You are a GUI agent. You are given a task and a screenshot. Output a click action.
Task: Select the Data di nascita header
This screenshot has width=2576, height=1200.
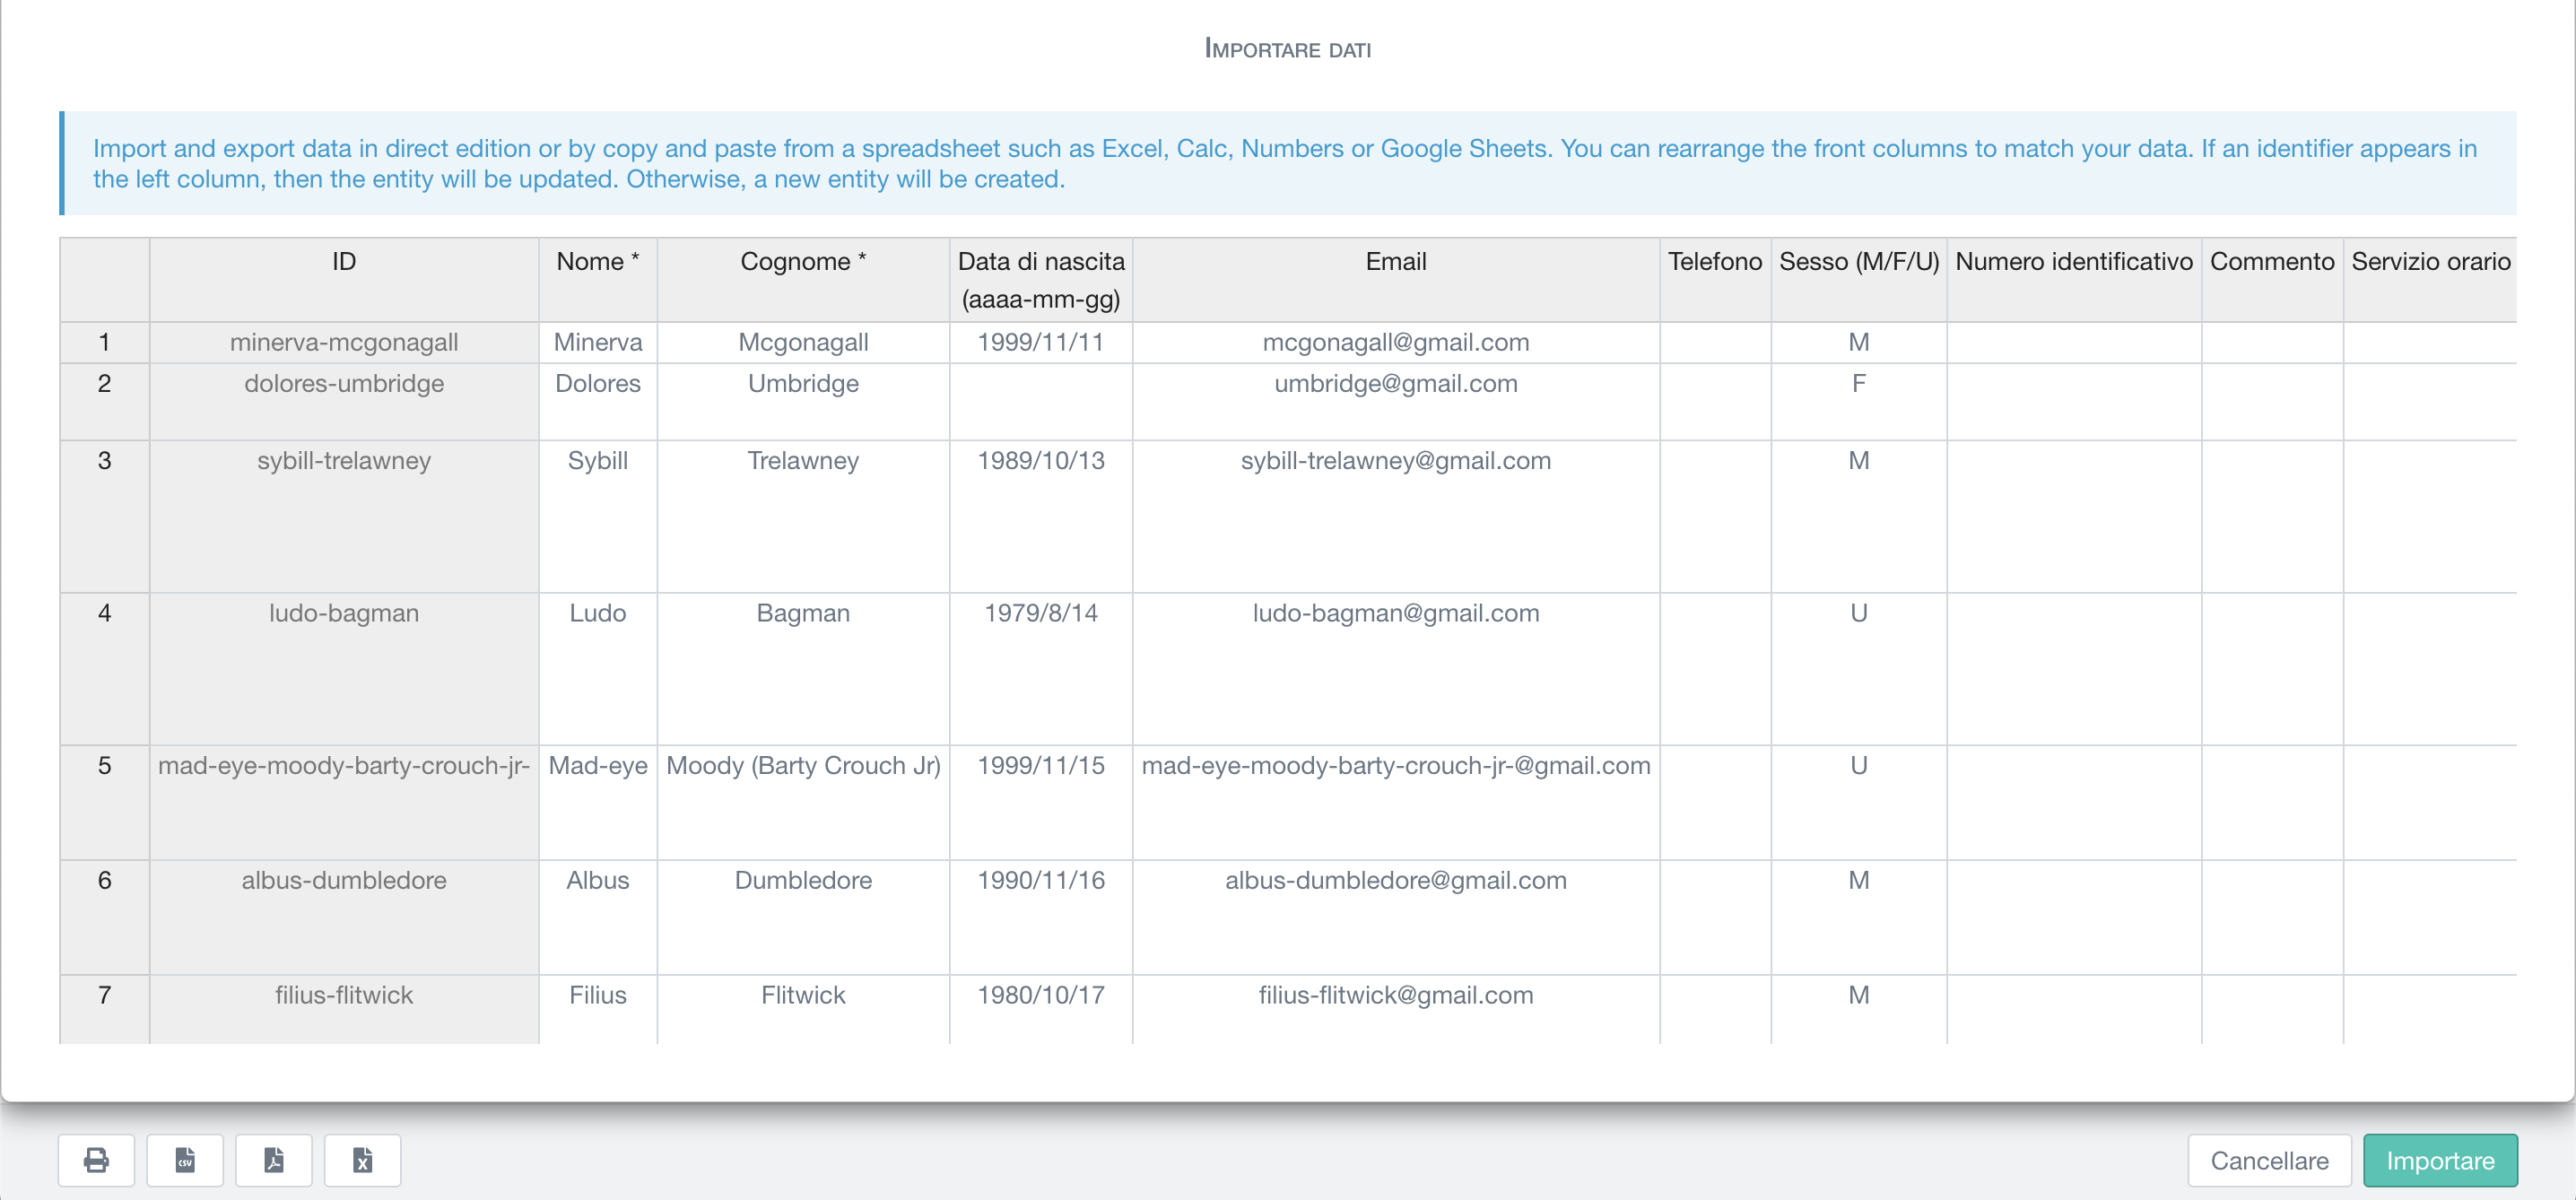tap(1040, 279)
